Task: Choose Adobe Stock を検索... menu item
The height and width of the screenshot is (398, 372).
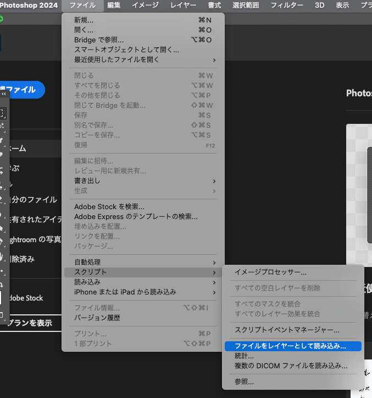Action: (x=143, y=206)
